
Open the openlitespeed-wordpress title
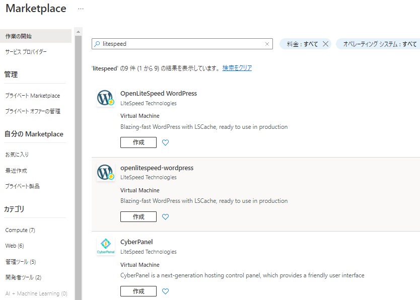coord(157,168)
